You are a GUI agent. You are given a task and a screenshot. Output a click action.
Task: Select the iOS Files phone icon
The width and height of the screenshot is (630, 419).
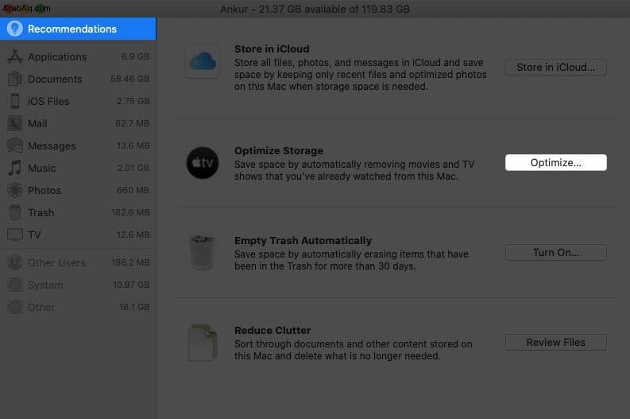point(15,101)
